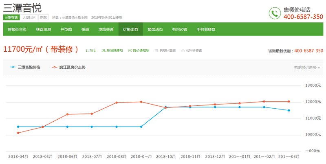Go to the 有问必答 tab
This screenshot has width=326, height=164.
(180, 29)
